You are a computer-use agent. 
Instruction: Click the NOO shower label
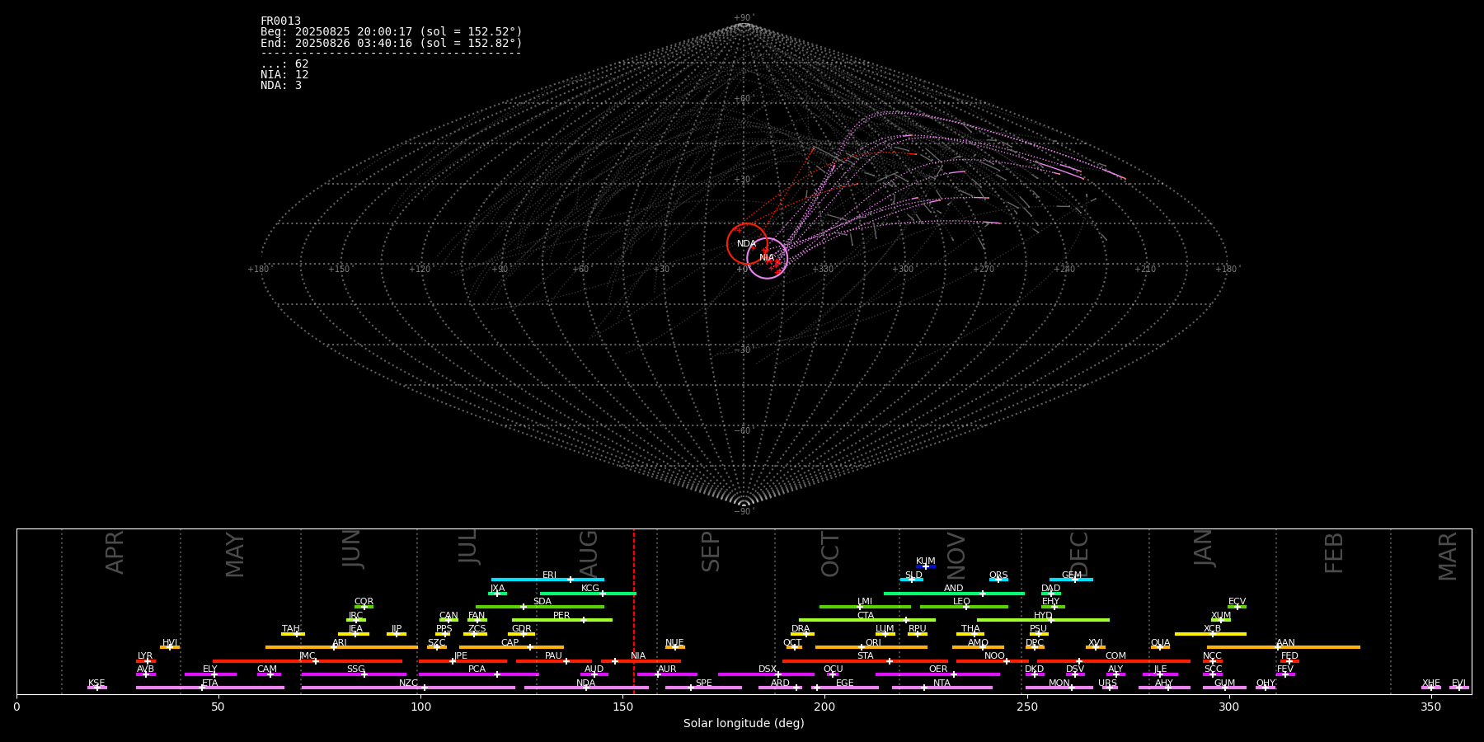click(994, 656)
